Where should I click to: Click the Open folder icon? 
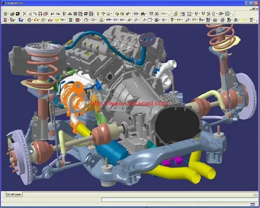12,14
